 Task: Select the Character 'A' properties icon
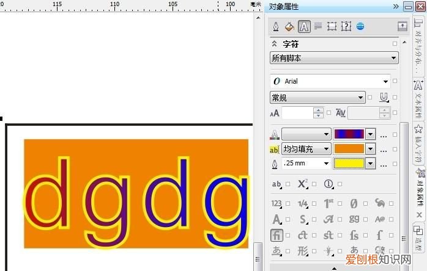tap(304, 27)
